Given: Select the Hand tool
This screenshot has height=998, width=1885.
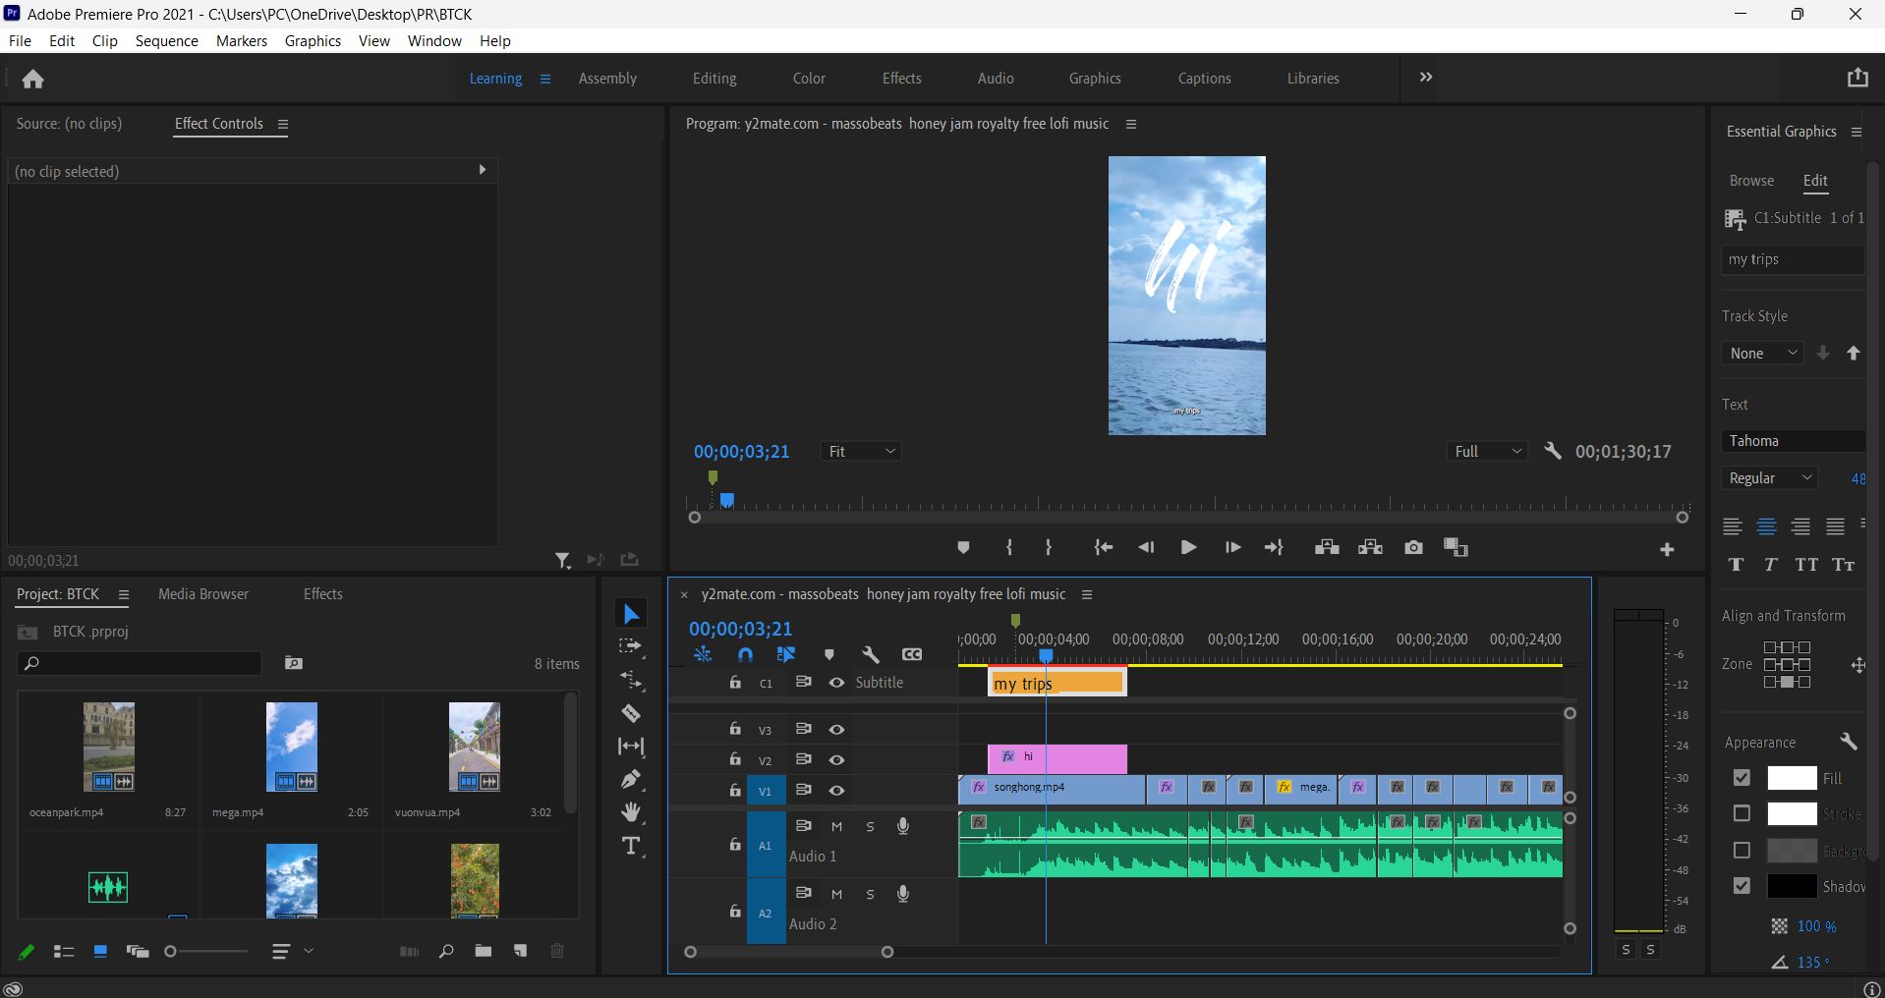Looking at the screenshot, I should pyautogui.click(x=631, y=812).
